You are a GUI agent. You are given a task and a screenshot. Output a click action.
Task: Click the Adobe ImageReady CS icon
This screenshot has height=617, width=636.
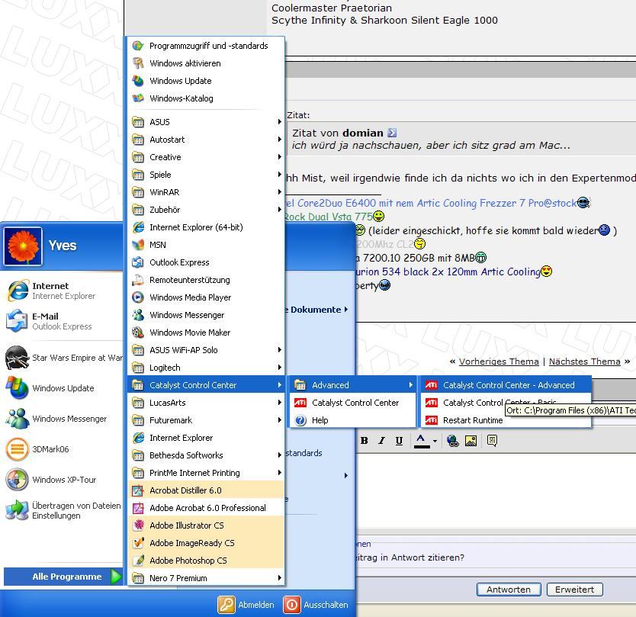[138, 543]
